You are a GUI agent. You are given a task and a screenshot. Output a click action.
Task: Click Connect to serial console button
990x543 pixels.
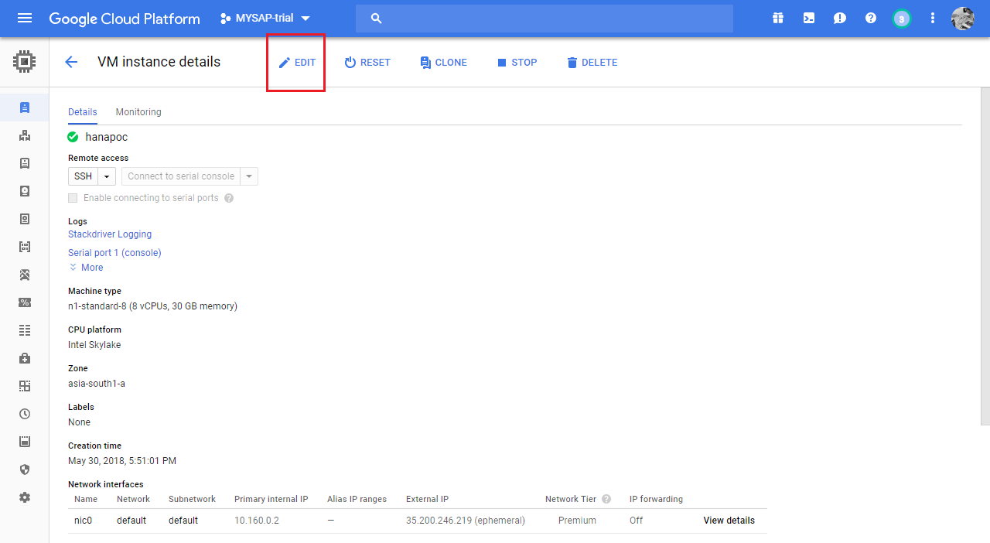181,176
